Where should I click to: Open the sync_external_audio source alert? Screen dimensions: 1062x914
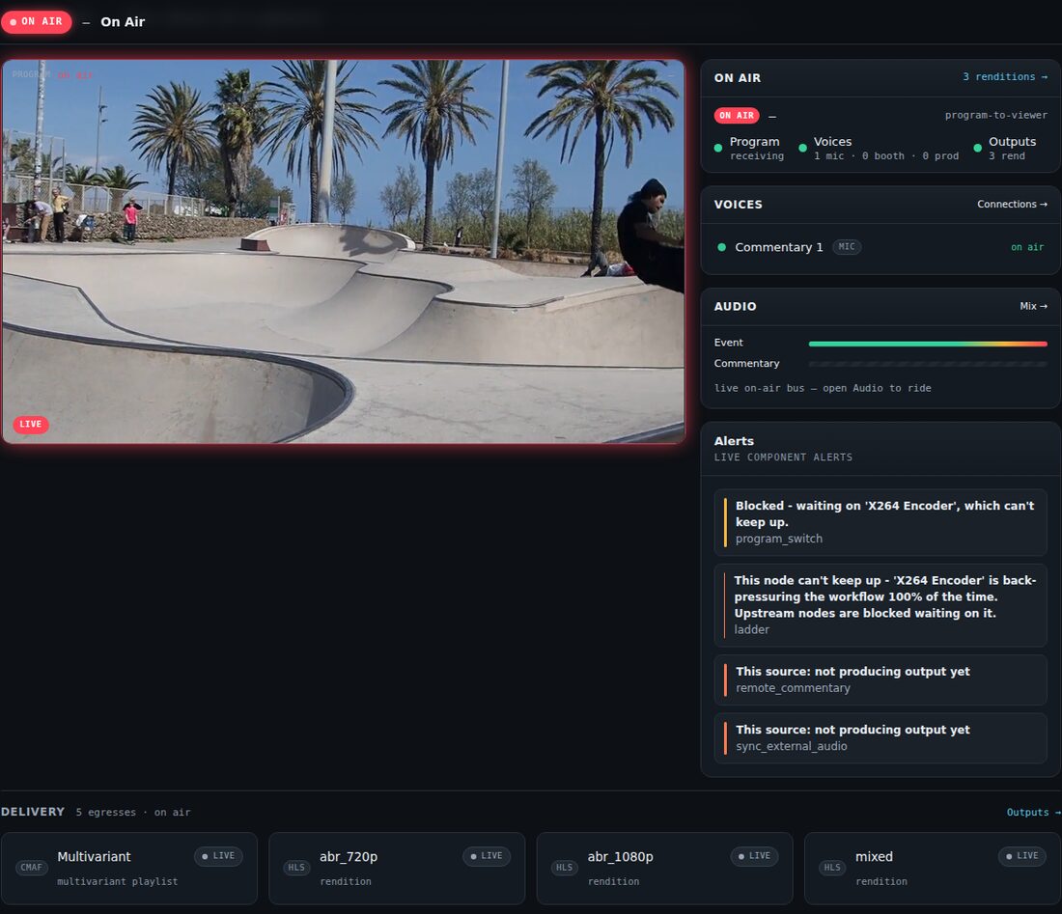pyautogui.click(x=880, y=738)
